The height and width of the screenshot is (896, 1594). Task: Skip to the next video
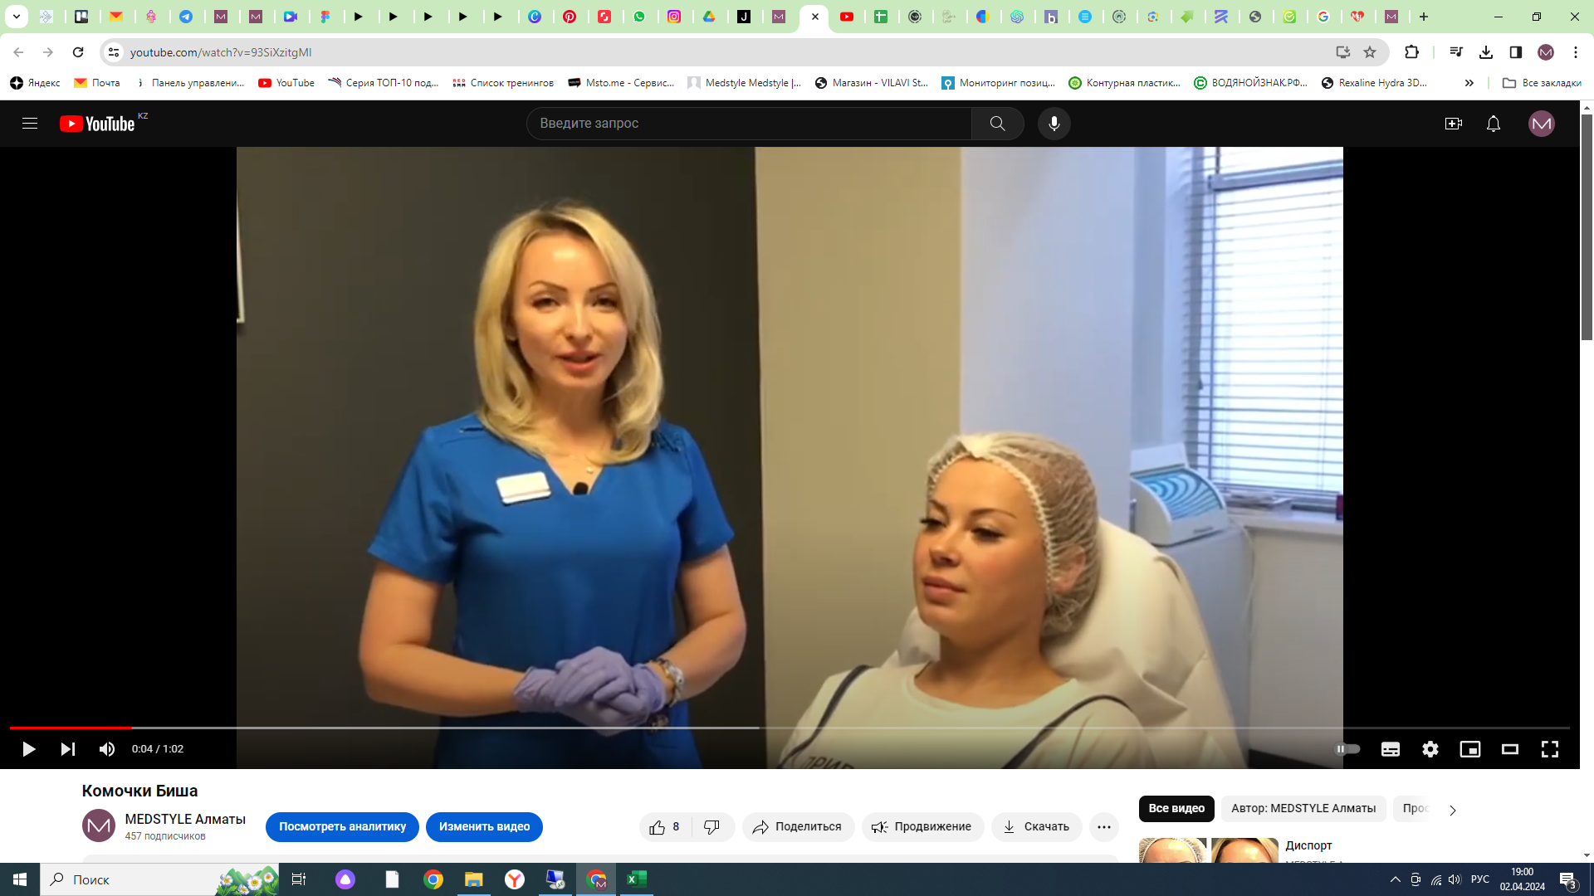68,749
